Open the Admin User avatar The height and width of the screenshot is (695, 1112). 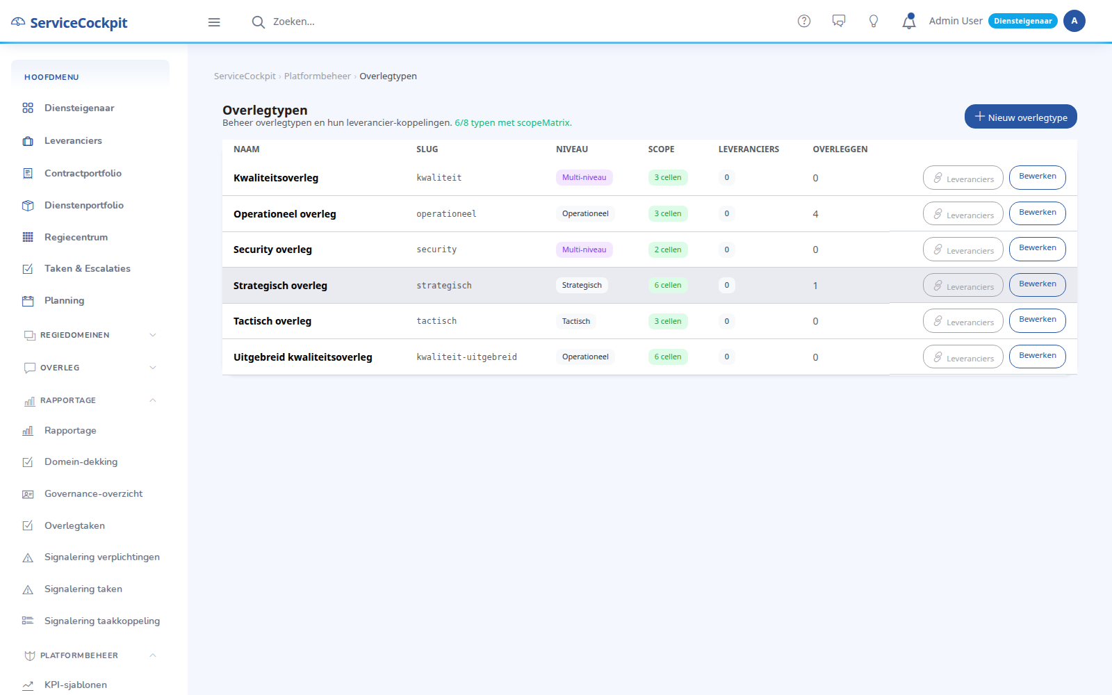tap(1074, 21)
